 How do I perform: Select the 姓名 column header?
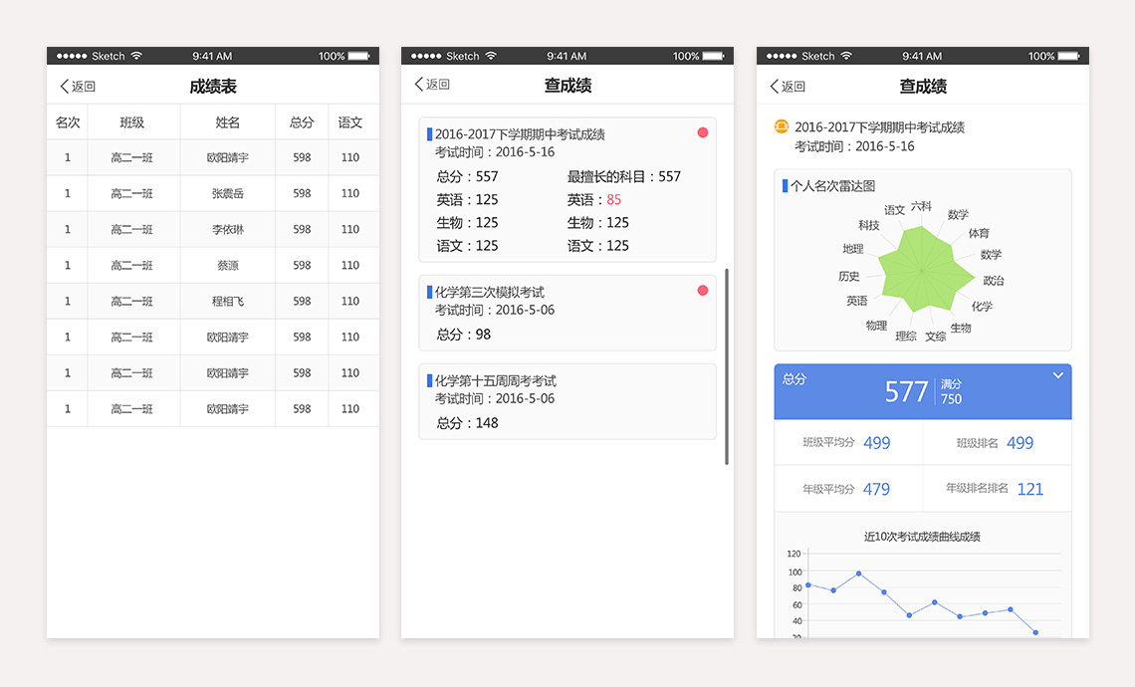click(x=228, y=122)
